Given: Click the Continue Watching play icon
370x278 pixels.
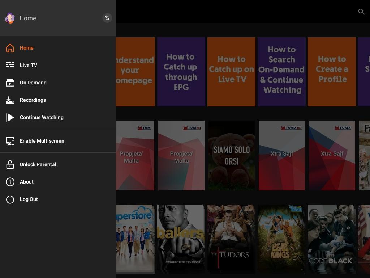Looking at the screenshot, I should click(10, 118).
